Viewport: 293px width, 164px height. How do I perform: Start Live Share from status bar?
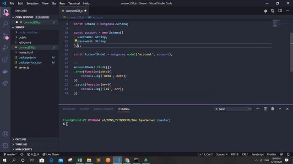[50, 154]
